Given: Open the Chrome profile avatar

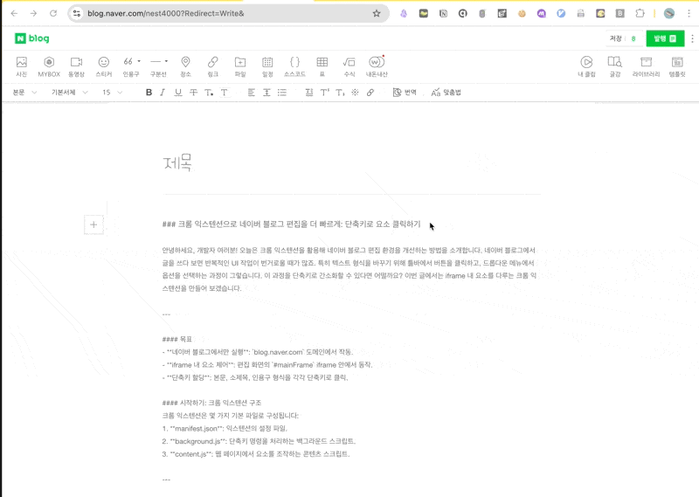Looking at the screenshot, I should [669, 13].
